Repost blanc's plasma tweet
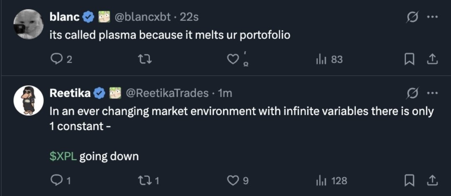The image size is (451, 196). [144, 60]
